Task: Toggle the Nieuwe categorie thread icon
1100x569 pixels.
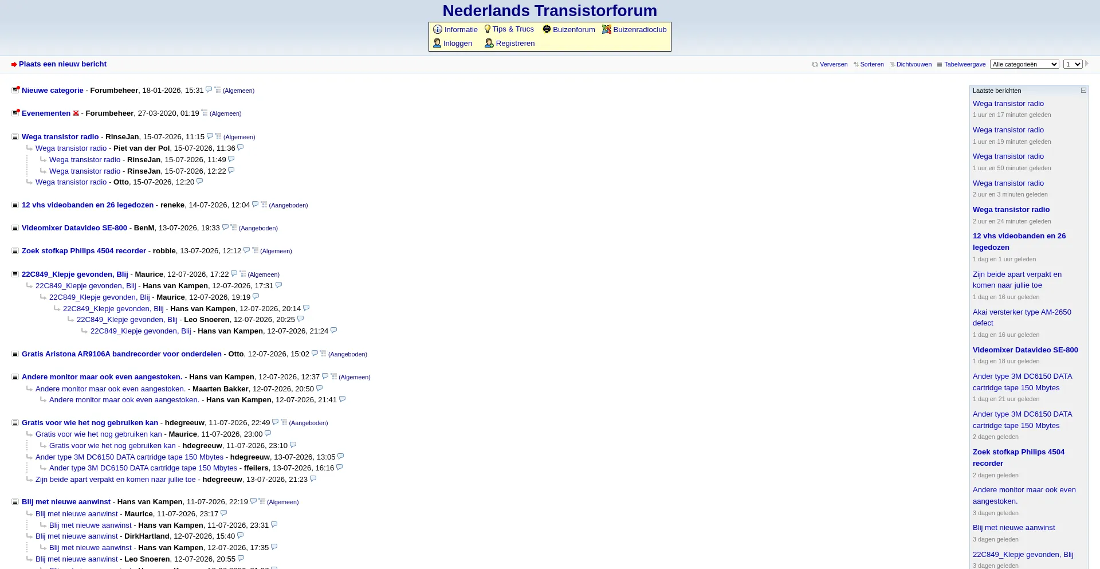Action: [15, 90]
